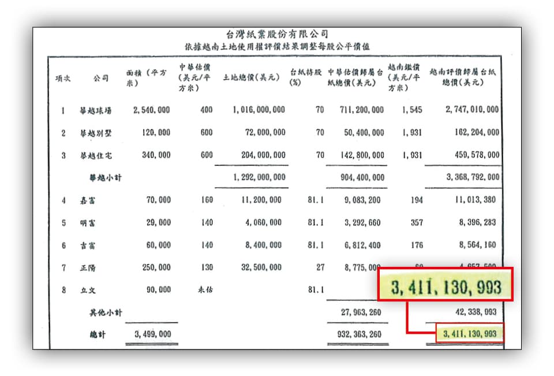Click the title 台灣紙業股份有限公司
This screenshot has width=554, height=376.
click(277, 34)
